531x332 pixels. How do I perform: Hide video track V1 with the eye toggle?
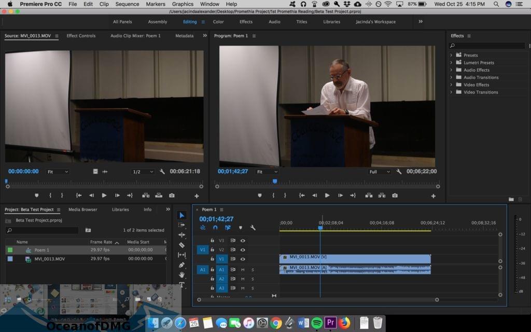[242, 259]
